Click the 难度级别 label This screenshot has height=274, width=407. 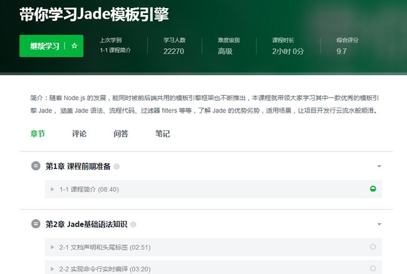pos(229,40)
